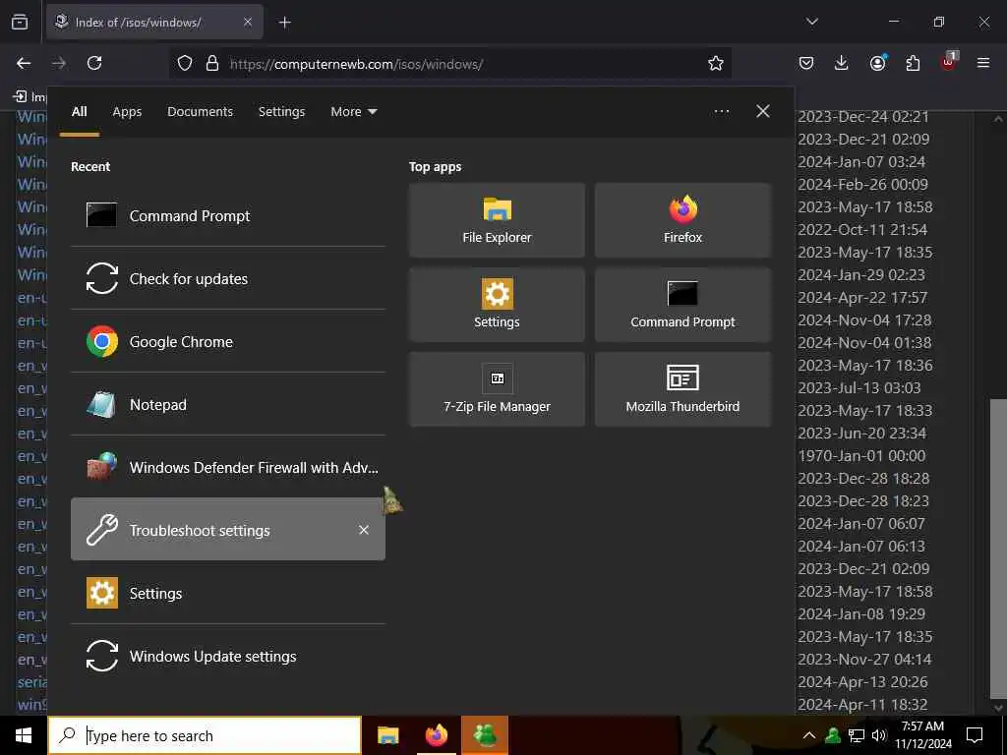Open Firefox downloads panel
Viewport: 1007px width, 755px height.
pyautogui.click(x=842, y=63)
